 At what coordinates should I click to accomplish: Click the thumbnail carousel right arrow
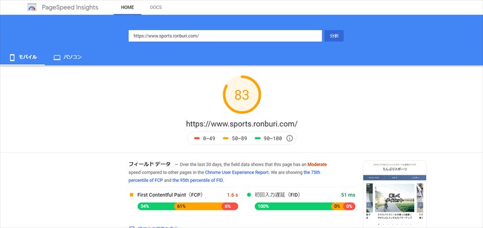click(421, 205)
